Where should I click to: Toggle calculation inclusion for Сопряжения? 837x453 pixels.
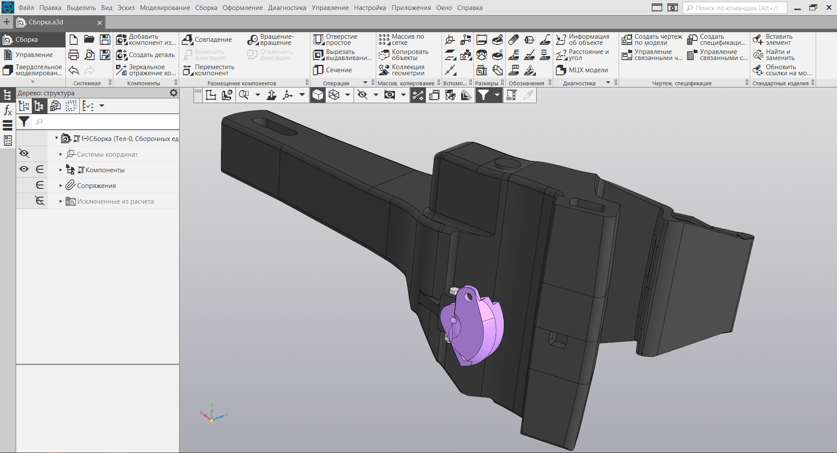(40, 185)
